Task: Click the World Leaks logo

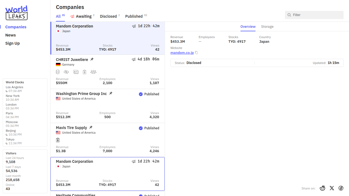Action: [17, 13]
